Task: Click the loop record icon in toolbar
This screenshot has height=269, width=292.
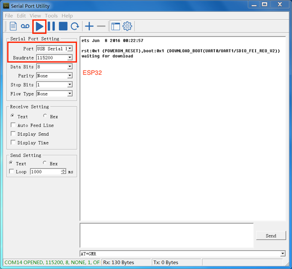Action: coord(25,26)
